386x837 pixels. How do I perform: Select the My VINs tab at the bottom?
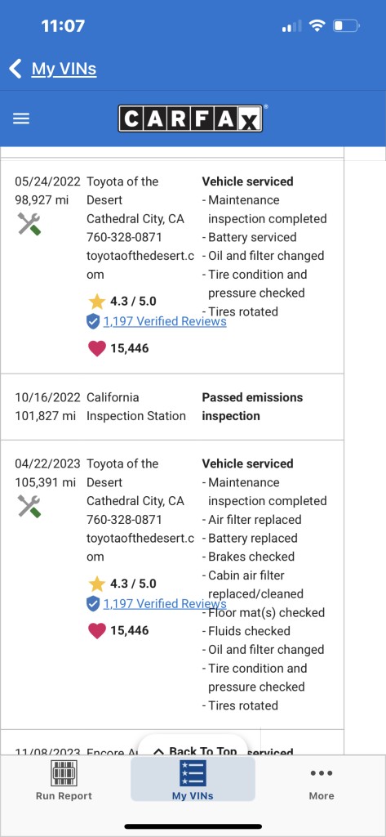pos(193,779)
